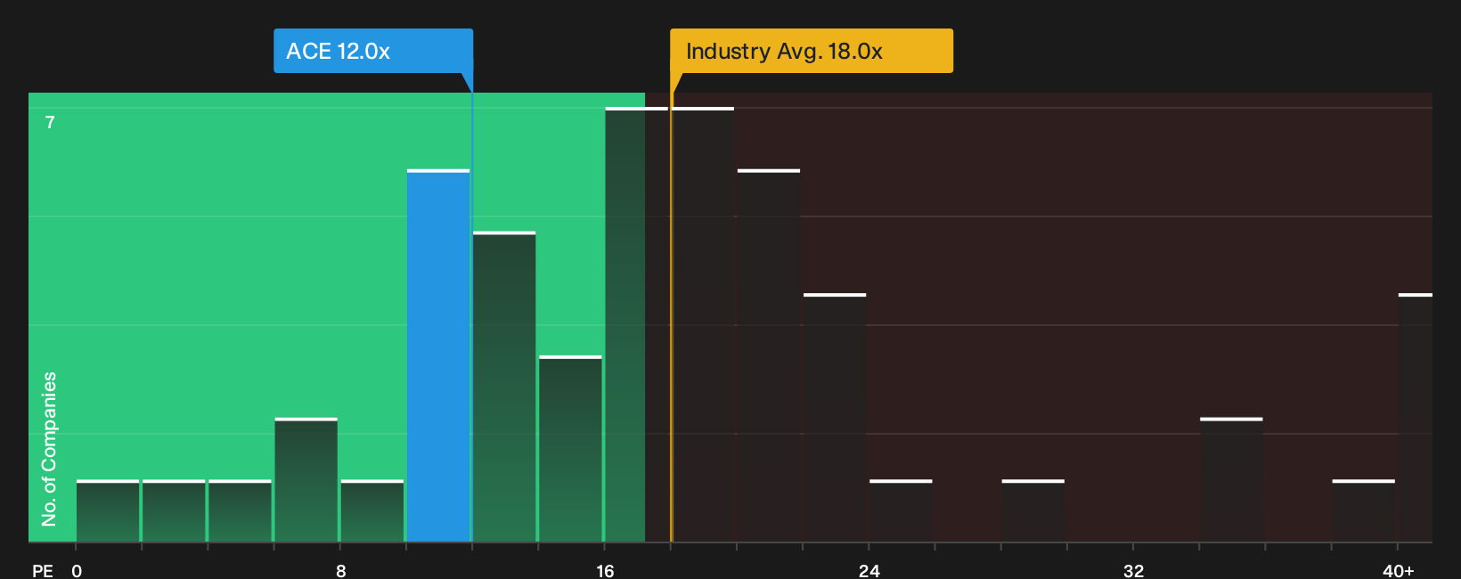Click the ACE 12.0x label

(373, 51)
